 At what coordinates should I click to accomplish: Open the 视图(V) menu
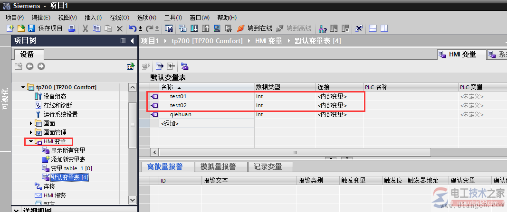pyautogui.click(x=67, y=18)
